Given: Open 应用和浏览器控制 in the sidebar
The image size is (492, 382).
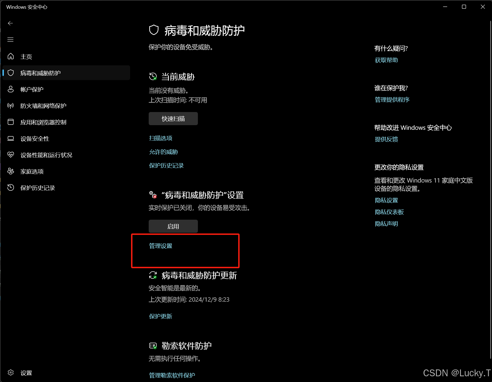Looking at the screenshot, I should coord(66,122).
